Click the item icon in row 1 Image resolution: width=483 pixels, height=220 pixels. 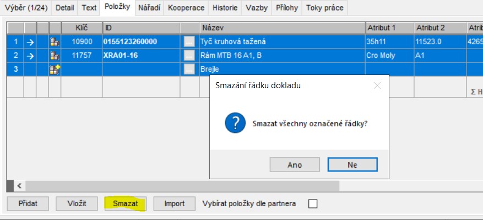[x=55, y=42]
